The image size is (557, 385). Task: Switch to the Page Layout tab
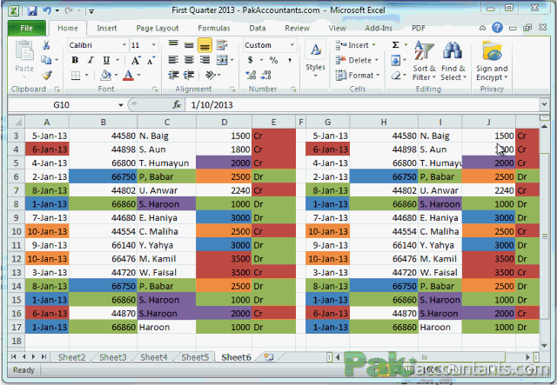pyautogui.click(x=158, y=28)
